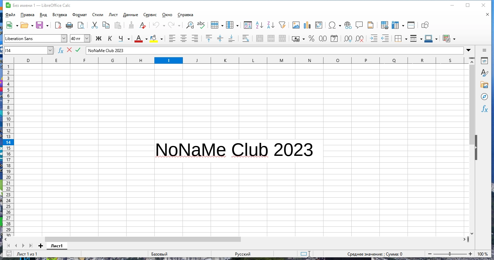Open the underline style dropdown arrow

(129, 39)
